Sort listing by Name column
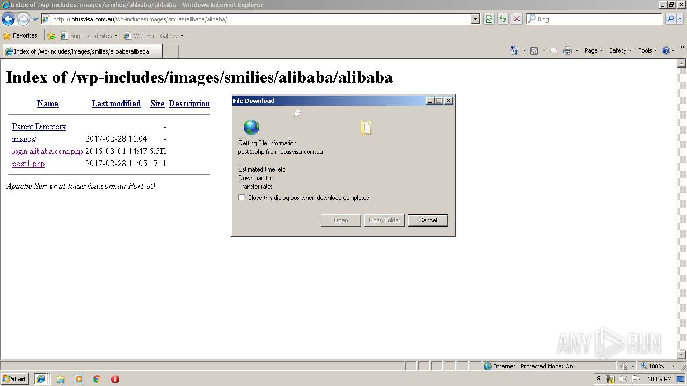Image resolution: width=687 pixels, height=386 pixels. pos(48,103)
